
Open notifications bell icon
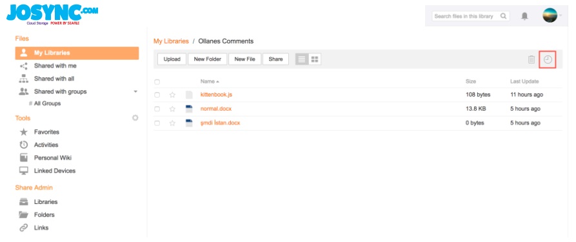524,16
